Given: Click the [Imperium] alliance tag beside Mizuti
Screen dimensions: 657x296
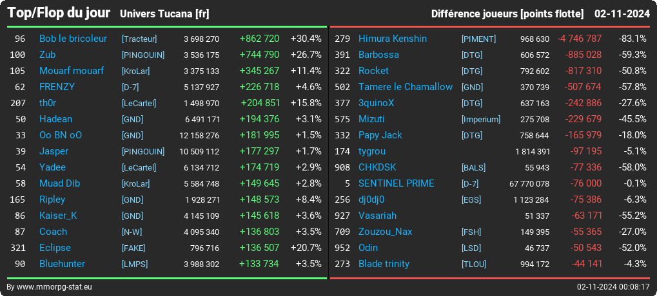Looking at the screenshot, I should tap(481, 120).
